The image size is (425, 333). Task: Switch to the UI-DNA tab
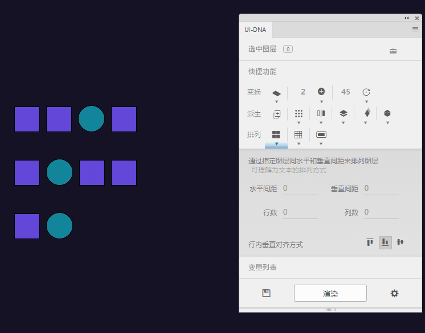coord(255,30)
